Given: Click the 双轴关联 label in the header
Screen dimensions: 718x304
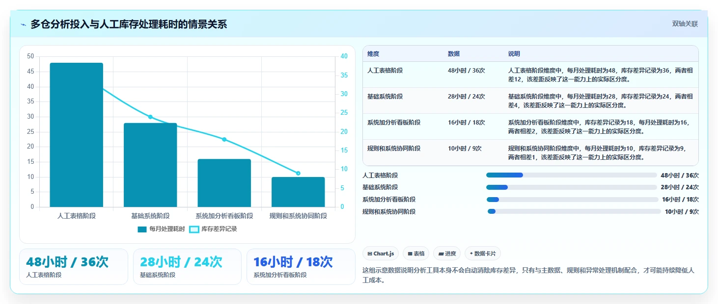Looking at the screenshot, I should point(685,24).
